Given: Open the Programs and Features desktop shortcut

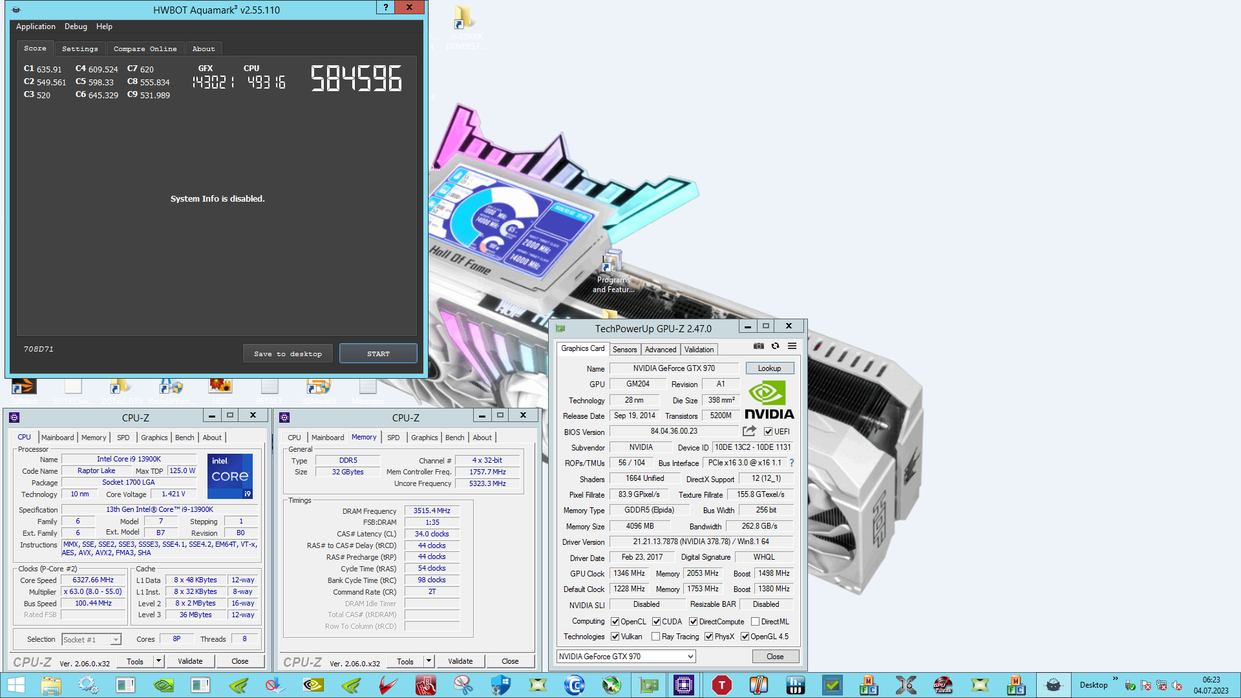Looking at the screenshot, I should point(612,273).
